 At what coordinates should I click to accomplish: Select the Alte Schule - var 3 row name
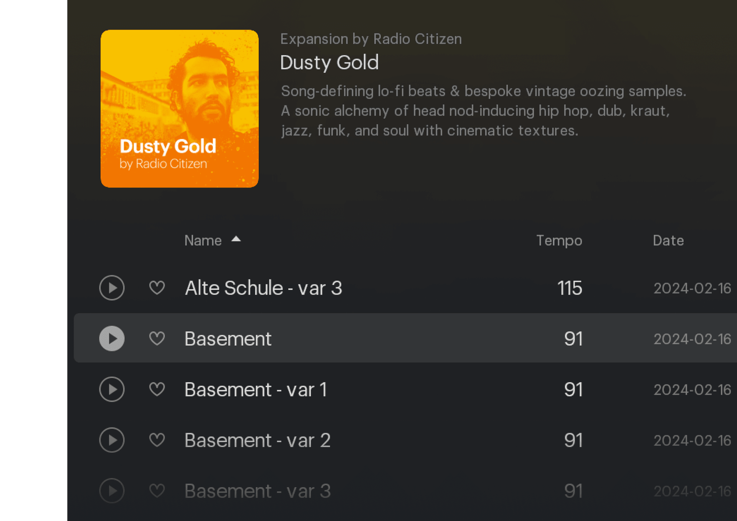[263, 288]
